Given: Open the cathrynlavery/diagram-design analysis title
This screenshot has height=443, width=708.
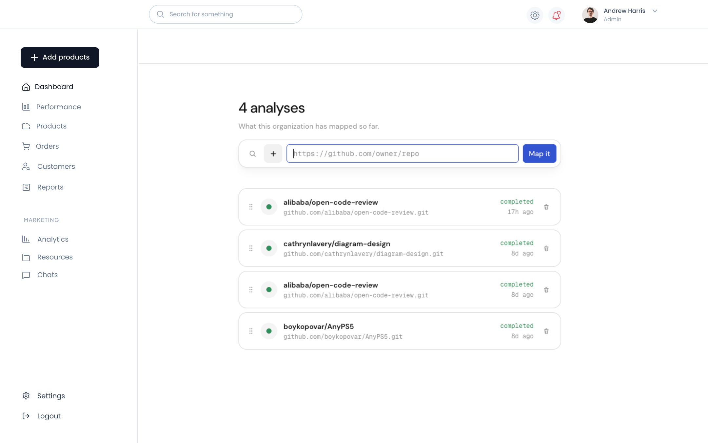Looking at the screenshot, I should pos(337,244).
